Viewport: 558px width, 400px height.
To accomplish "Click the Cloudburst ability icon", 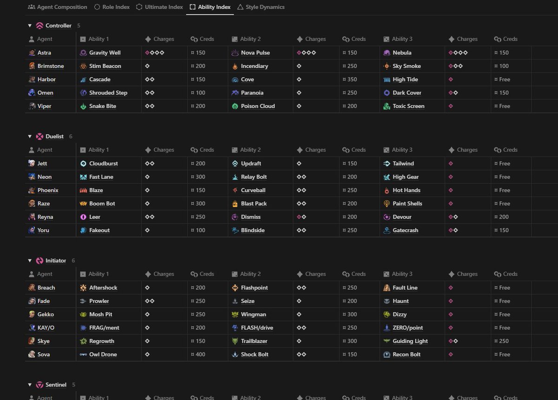I will pyautogui.click(x=83, y=164).
